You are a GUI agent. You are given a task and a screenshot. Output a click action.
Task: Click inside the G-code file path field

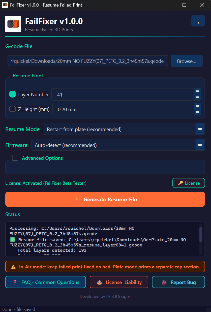point(88,61)
